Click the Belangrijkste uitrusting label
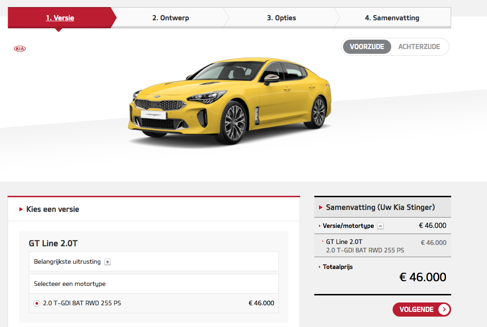 click(67, 261)
